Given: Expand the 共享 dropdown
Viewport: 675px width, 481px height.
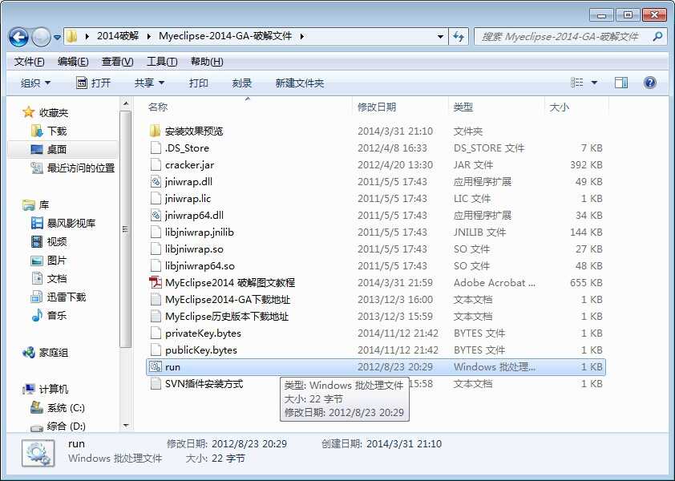Looking at the screenshot, I should tap(149, 83).
